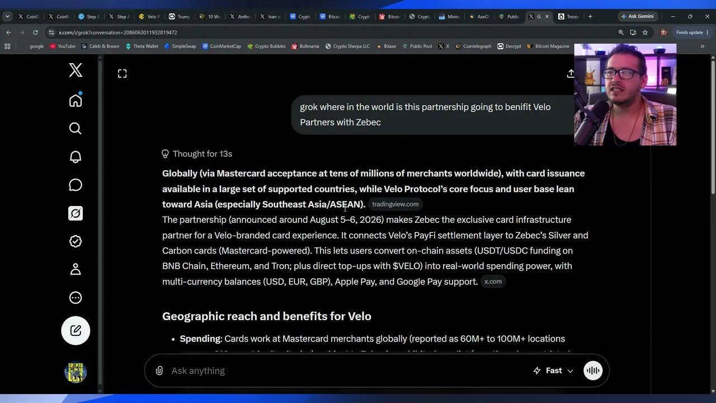The width and height of the screenshot is (716, 403).
Task: Compose a new post with the pen button
Action: click(76, 330)
